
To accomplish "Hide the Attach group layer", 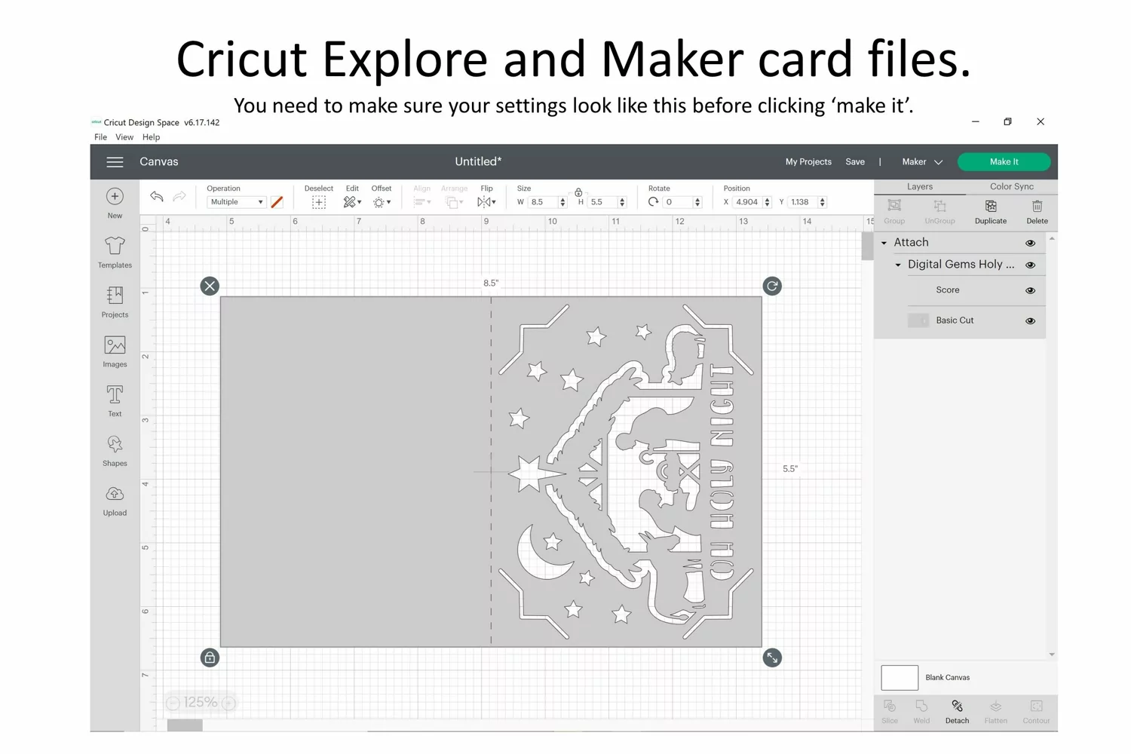I will (x=1030, y=243).
